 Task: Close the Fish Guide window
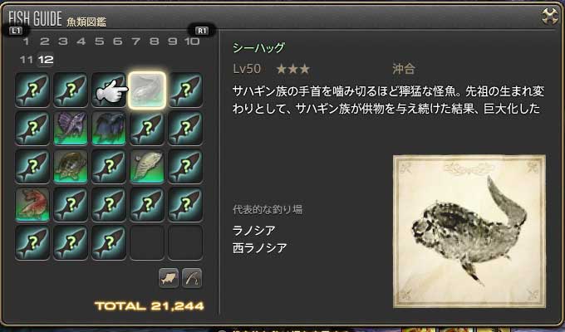[550, 17]
